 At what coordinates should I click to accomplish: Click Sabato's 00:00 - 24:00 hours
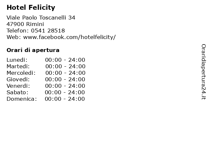coord(65,92)
